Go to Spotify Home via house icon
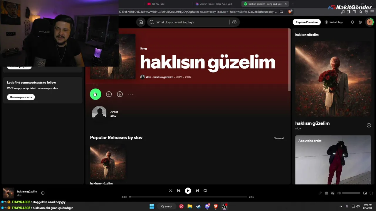This screenshot has width=376, height=211. tap(141, 22)
